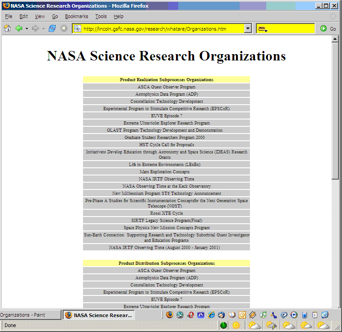Click Space Physics New Mission Concepts Program

click(166, 227)
